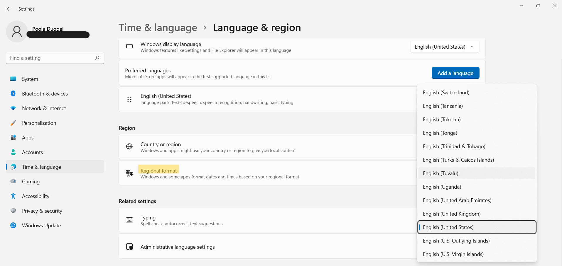Navigate to Time & language breadcrumb

(158, 28)
